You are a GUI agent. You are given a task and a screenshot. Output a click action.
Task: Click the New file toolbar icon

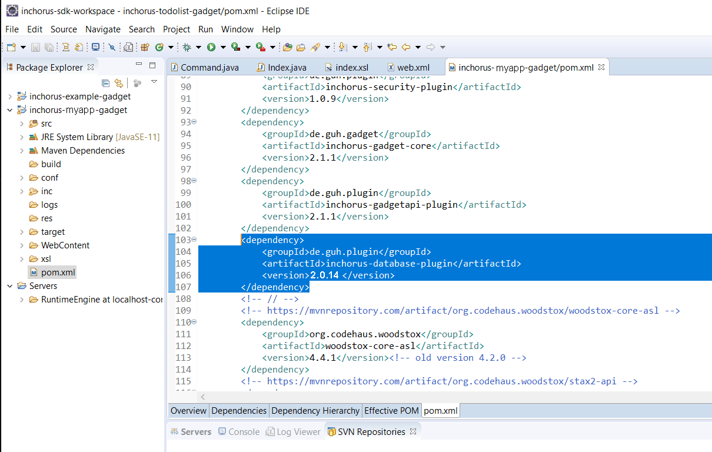point(11,47)
